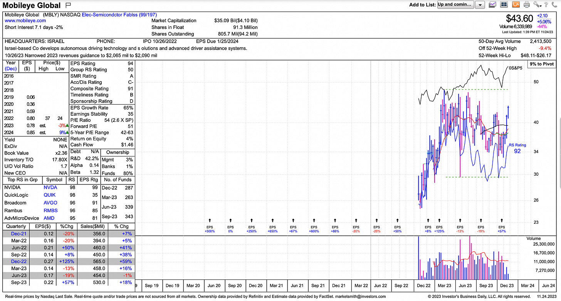Image resolution: width=561 pixels, height=301 pixels.
Task: Click the 50-Day Avg Volume 2,413,500 value
Action: point(540,41)
